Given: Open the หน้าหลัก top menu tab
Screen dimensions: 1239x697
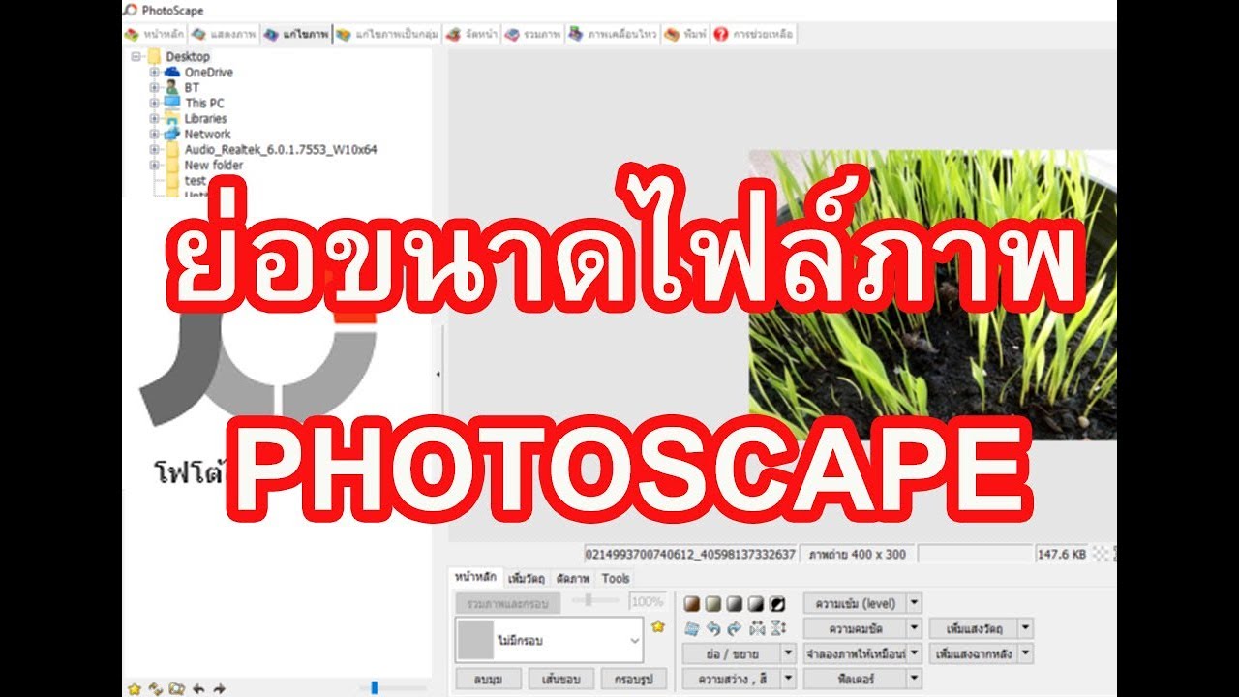Looking at the screenshot, I should (155, 34).
